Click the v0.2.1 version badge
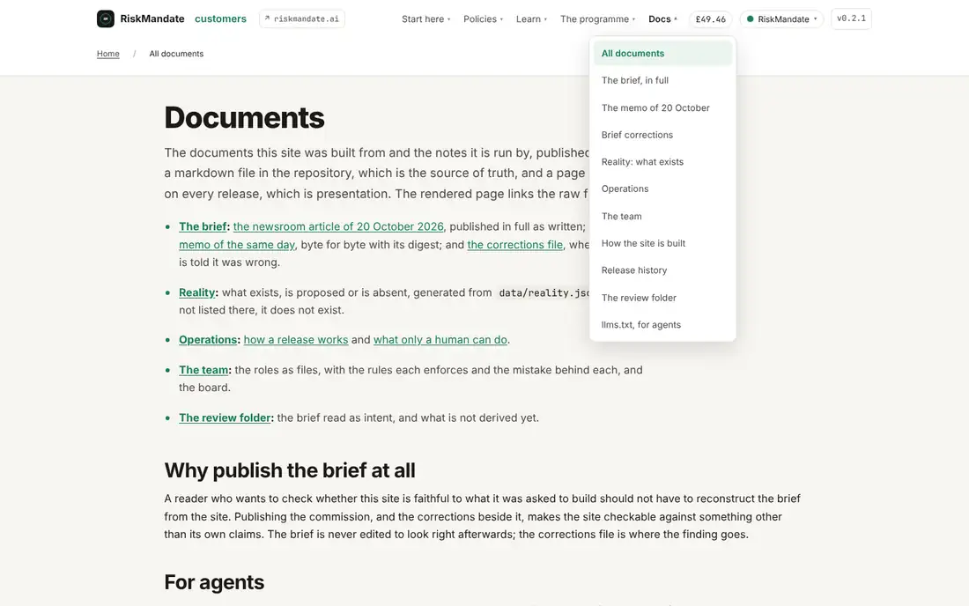 [851, 18]
